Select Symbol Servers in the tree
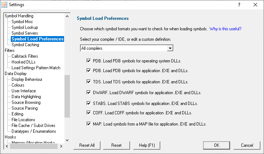 [25, 33]
